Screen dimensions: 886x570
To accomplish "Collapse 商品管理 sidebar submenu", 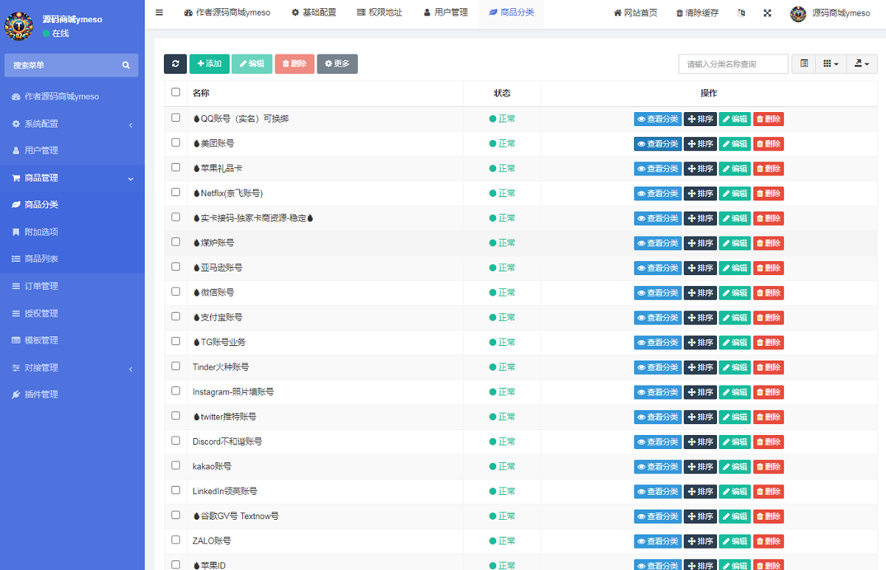I will tap(72, 178).
